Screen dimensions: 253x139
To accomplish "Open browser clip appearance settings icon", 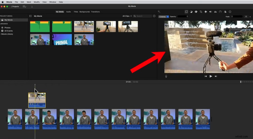I will [x=154, y=16].
